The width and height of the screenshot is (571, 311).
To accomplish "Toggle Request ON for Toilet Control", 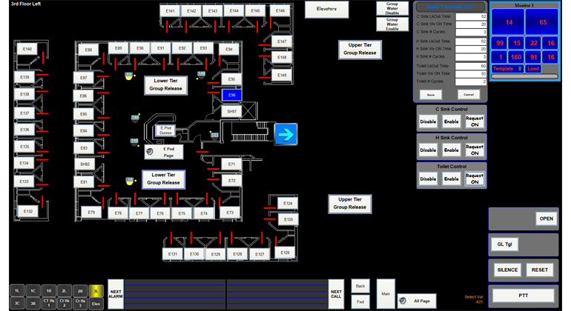I will pyautogui.click(x=475, y=178).
